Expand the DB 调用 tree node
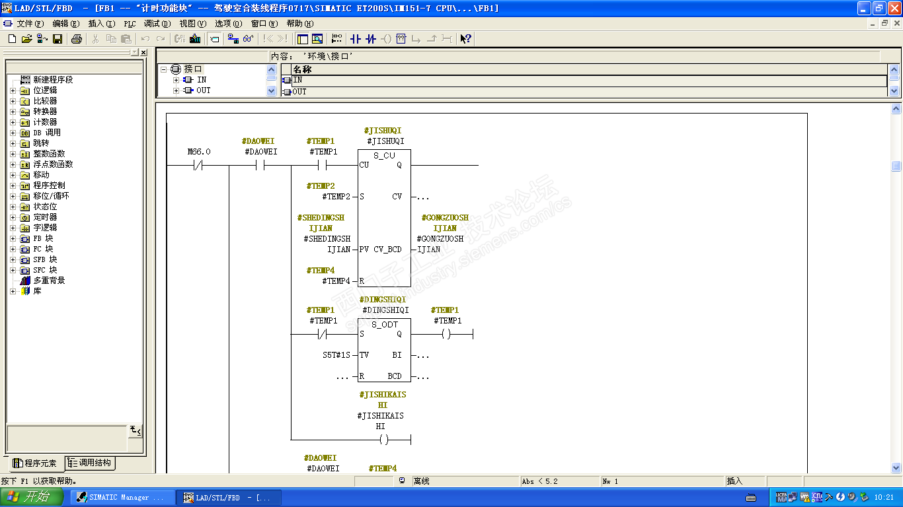This screenshot has width=903, height=507. (x=13, y=133)
